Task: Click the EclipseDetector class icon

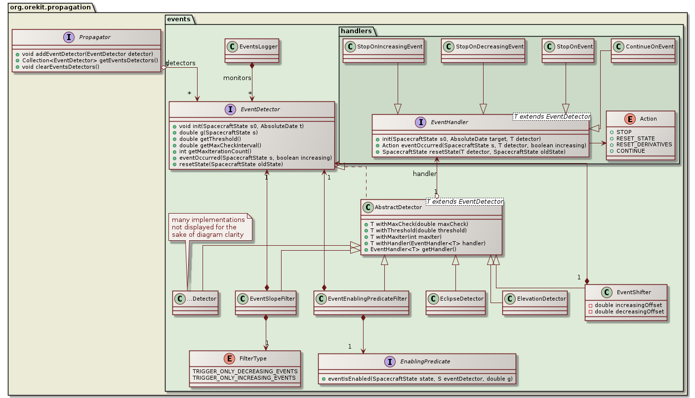Action: (x=432, y=299)
